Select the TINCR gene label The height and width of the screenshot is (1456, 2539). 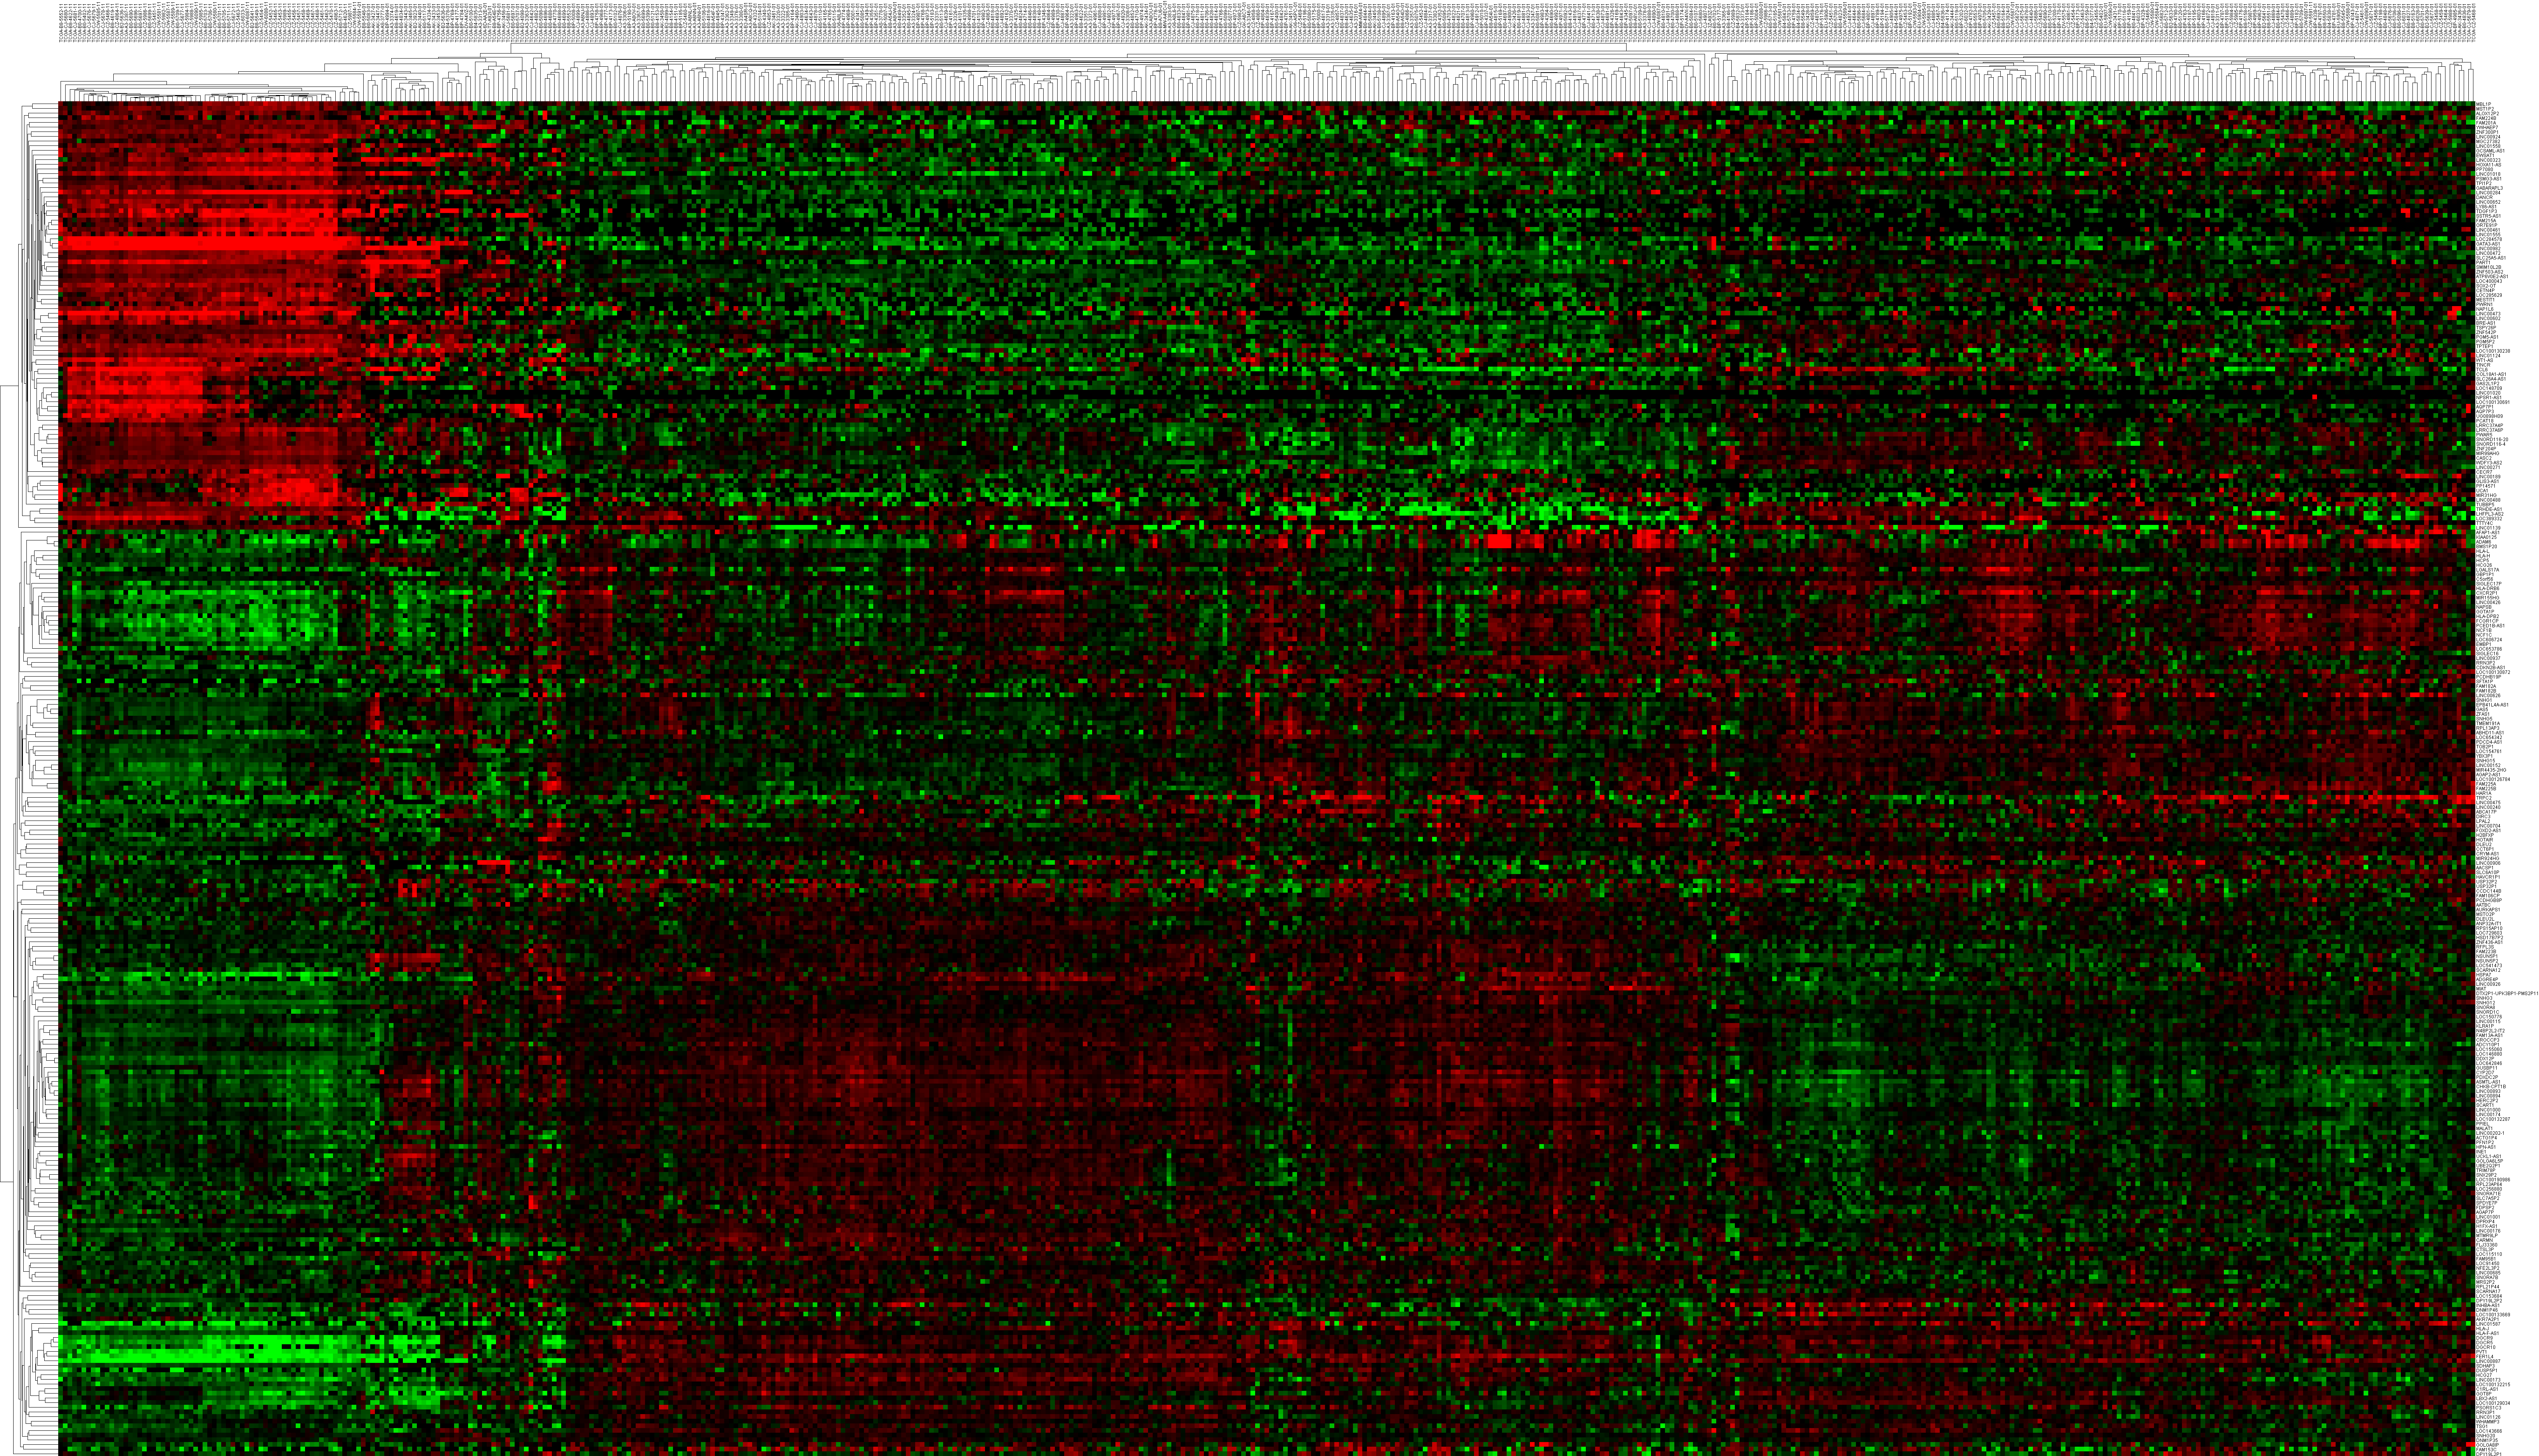pos(2483,365)
